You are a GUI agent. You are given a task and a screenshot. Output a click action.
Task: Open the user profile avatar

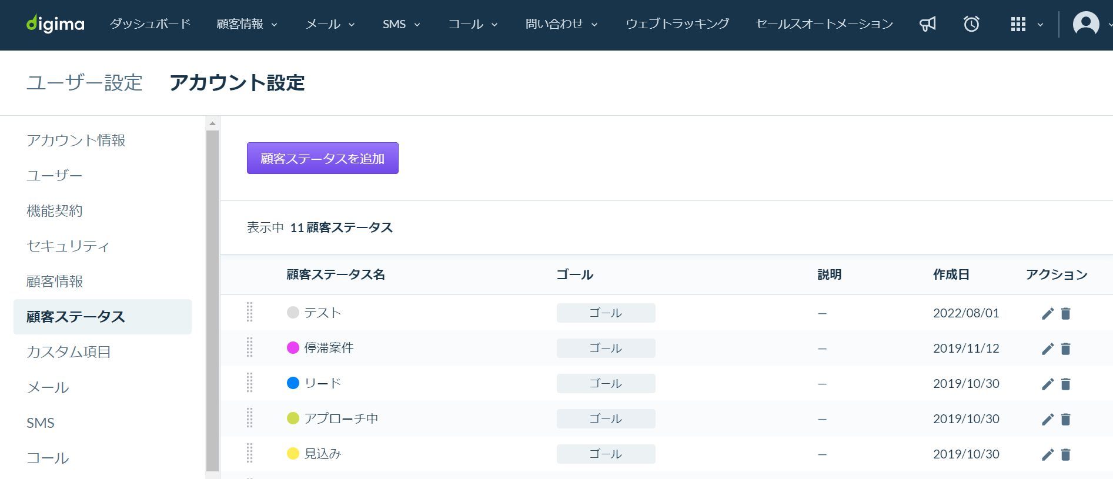click(1086, 24)
